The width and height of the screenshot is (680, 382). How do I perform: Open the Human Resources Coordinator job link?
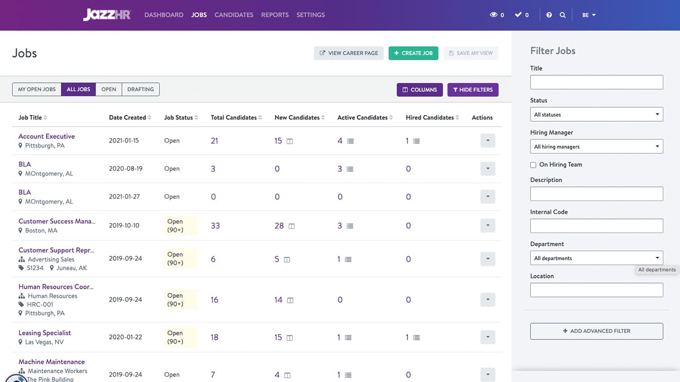point(56,286)
